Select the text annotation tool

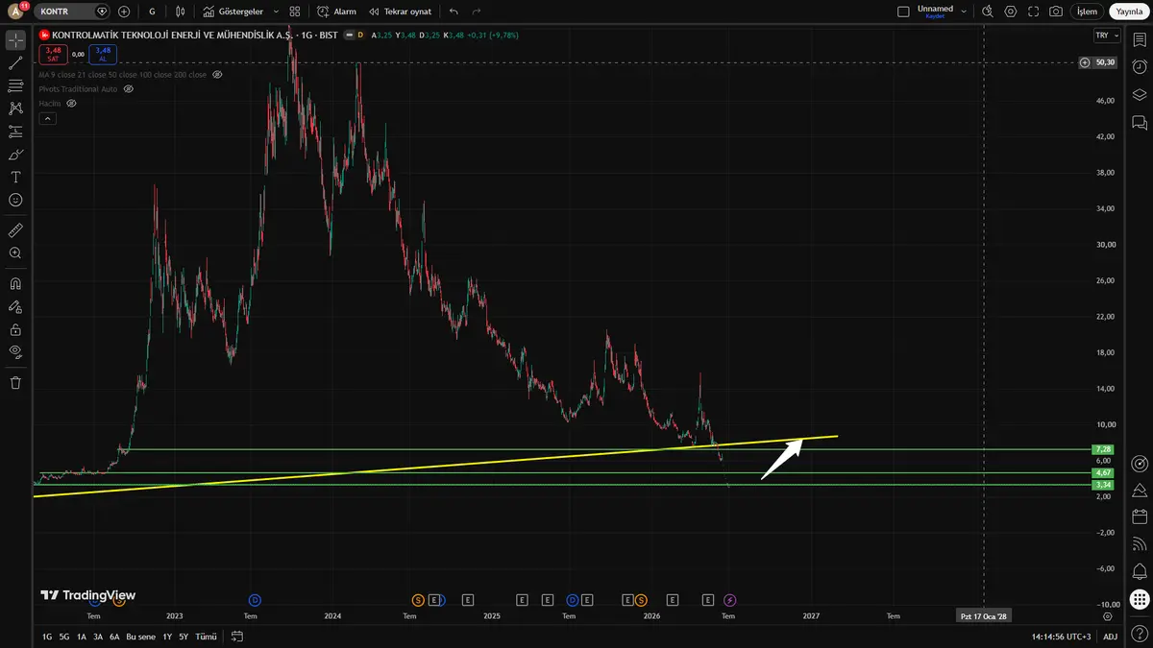tap(15, 177)
